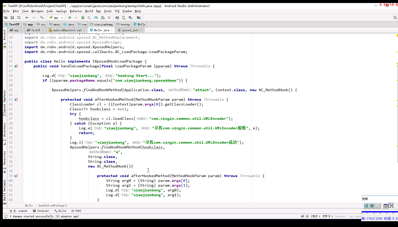The height and width of the screenshot is (227, 398).
Task: Toggle the Structure tool window
Action: click(x=5, y=134)
